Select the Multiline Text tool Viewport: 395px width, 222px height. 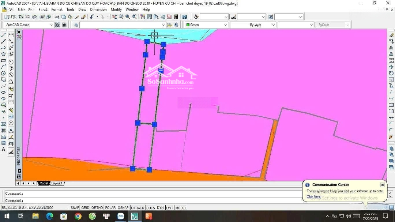pos(4,150)
